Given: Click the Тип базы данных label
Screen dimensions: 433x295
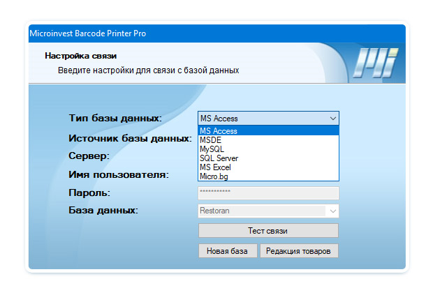Looking at the screenshot, I should pos(115,119).
